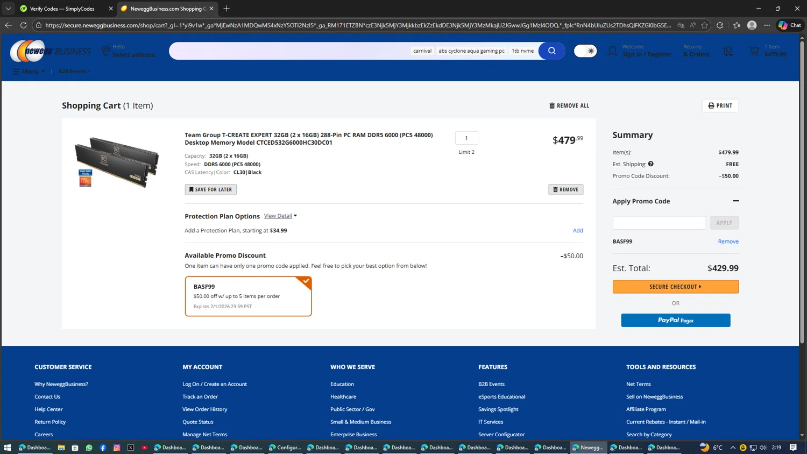
Task: Click Education under Who We Serve
Action: (342, 384)
